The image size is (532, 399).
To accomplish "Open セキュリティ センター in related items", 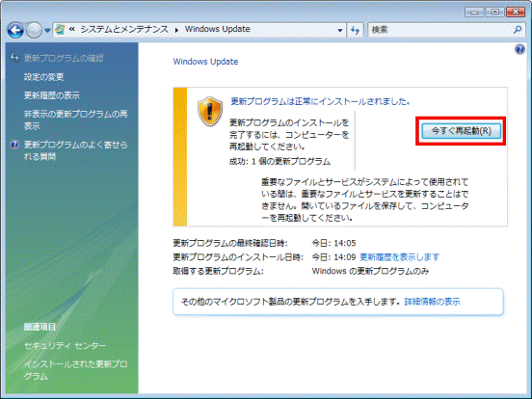I will (66, 346).
